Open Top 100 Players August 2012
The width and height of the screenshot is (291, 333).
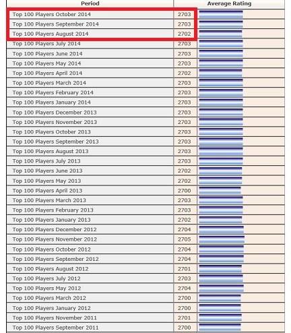click(x=51, y=269)
